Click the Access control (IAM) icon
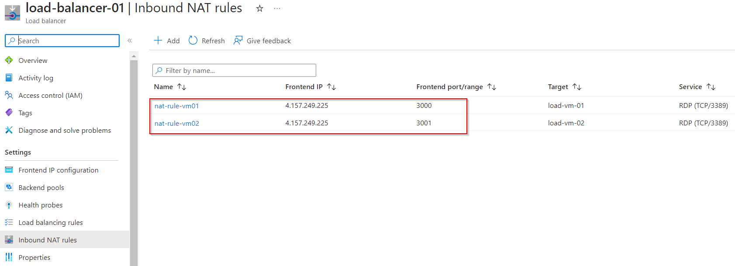The width and height of the screenshot is (735, 266). click(9, 95)
